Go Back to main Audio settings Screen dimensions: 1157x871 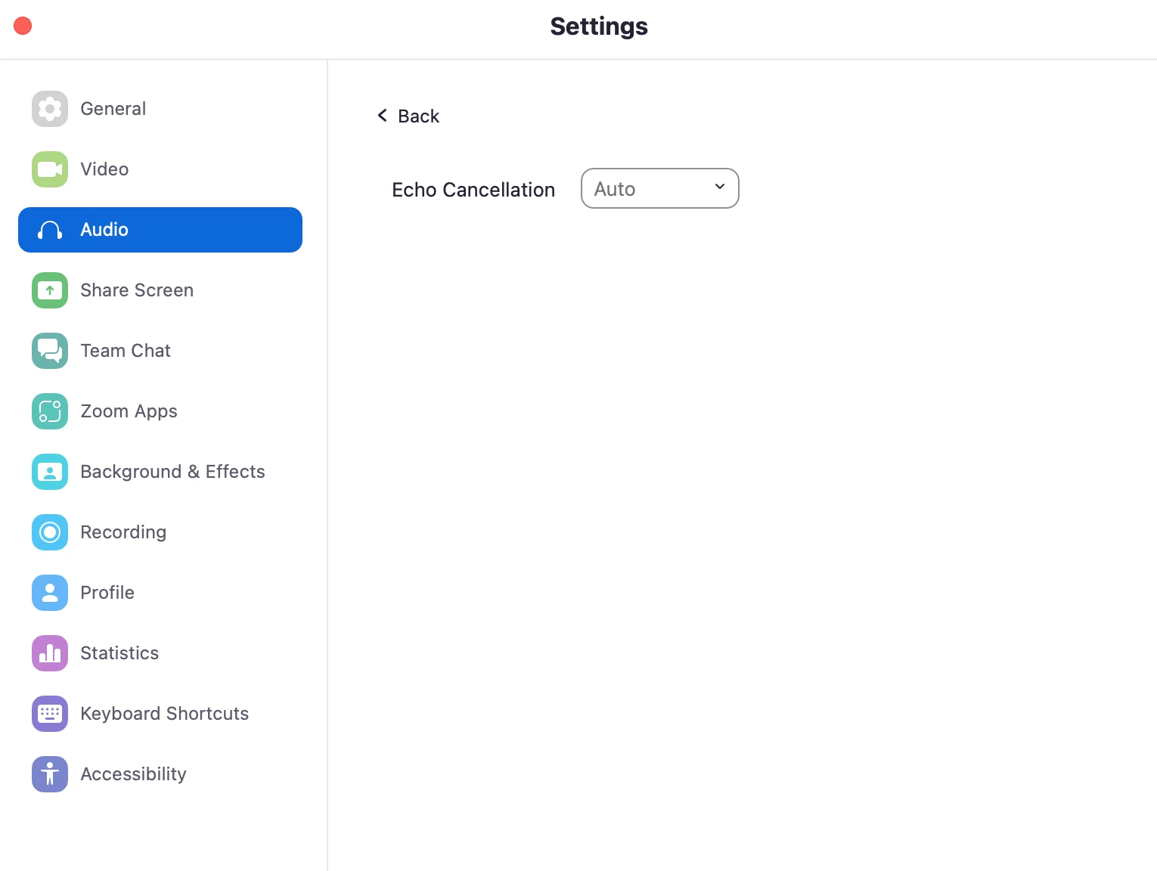(x=408, y=116)
